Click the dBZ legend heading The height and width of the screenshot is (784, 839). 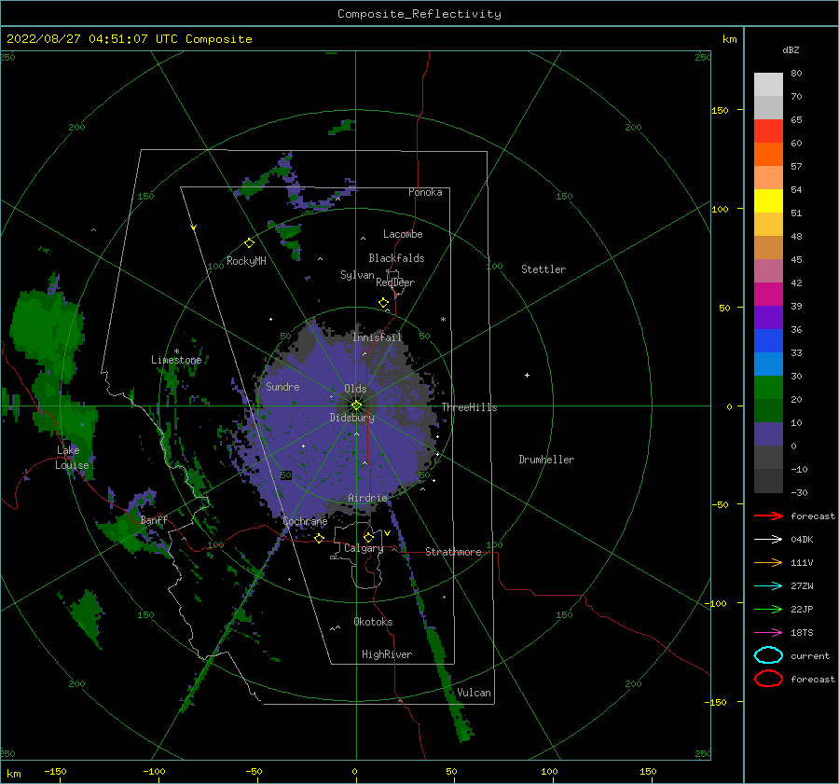(x=791, y=49)
